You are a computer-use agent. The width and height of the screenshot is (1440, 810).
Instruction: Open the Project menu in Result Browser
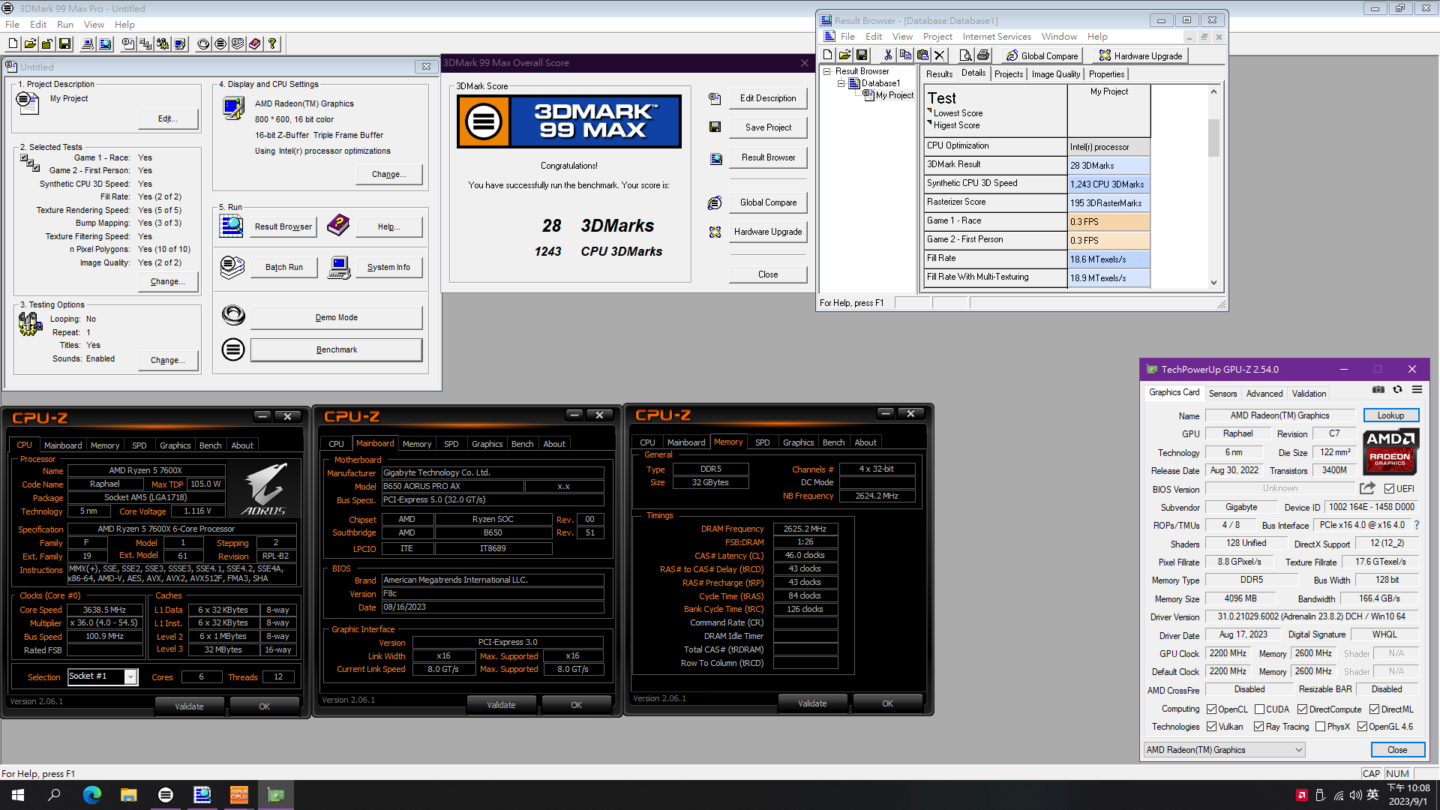point(937,37)
